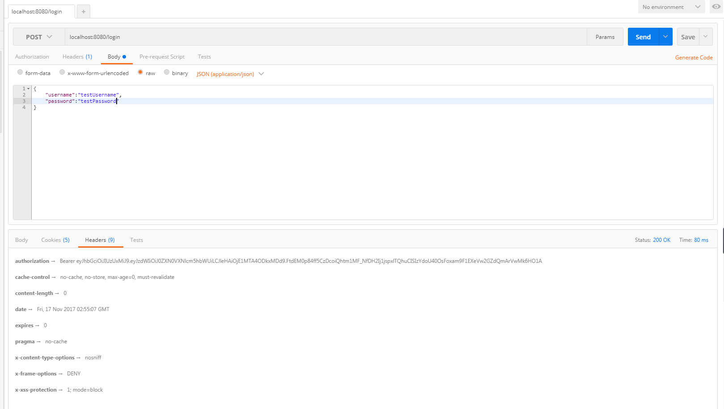This screenshot has width=724, height=409.
Task: Click the password line in body editor
Action: (372, 101)
